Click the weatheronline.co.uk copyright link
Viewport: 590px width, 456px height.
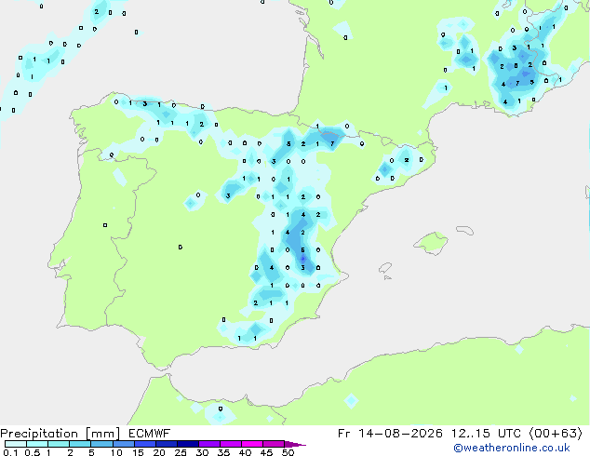pos(512,448)
